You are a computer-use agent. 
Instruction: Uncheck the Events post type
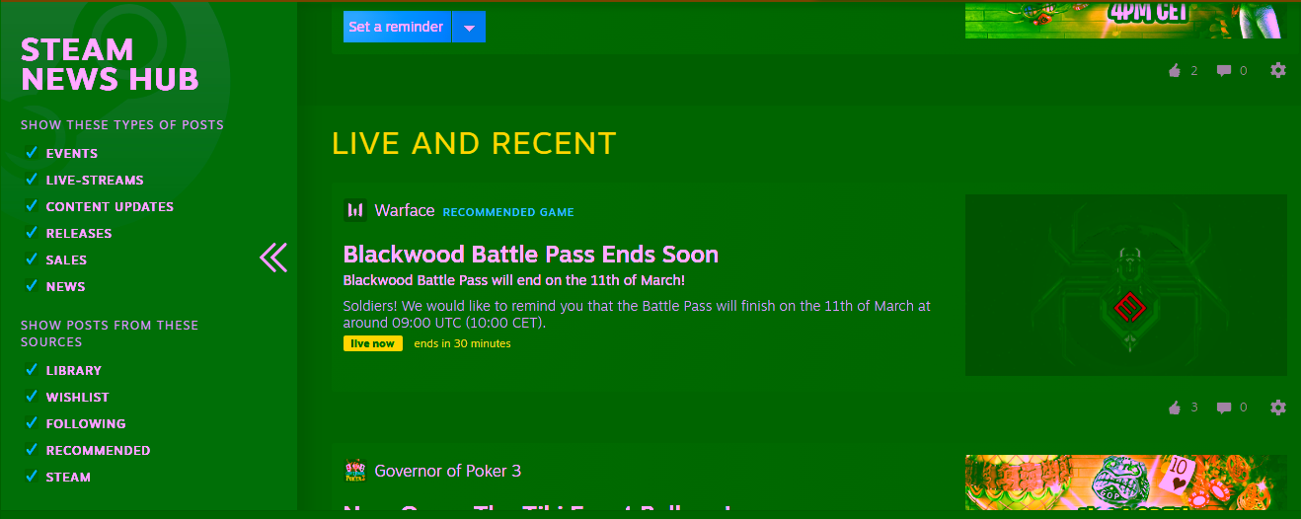(x=32, y=153)
